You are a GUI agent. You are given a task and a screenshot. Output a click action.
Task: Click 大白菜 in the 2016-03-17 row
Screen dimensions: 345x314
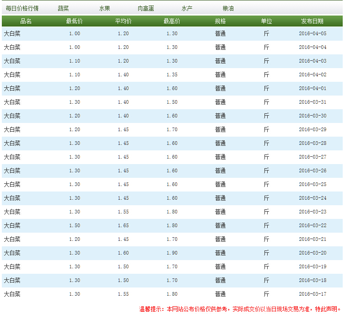pos(12,294)
